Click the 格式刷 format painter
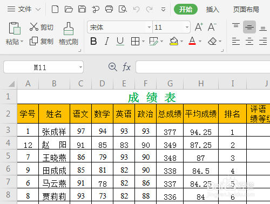Screen dimensions: 270x204 tap(69, 33)
